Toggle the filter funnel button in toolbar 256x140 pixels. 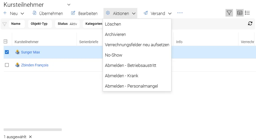229,13
